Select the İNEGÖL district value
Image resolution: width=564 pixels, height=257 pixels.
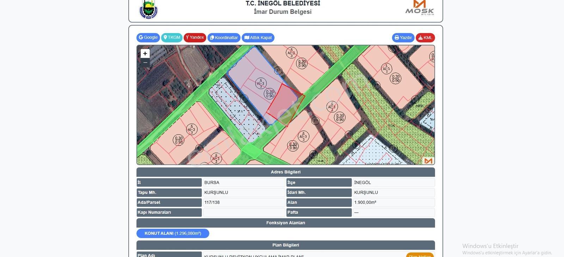[x=394, y=182]
